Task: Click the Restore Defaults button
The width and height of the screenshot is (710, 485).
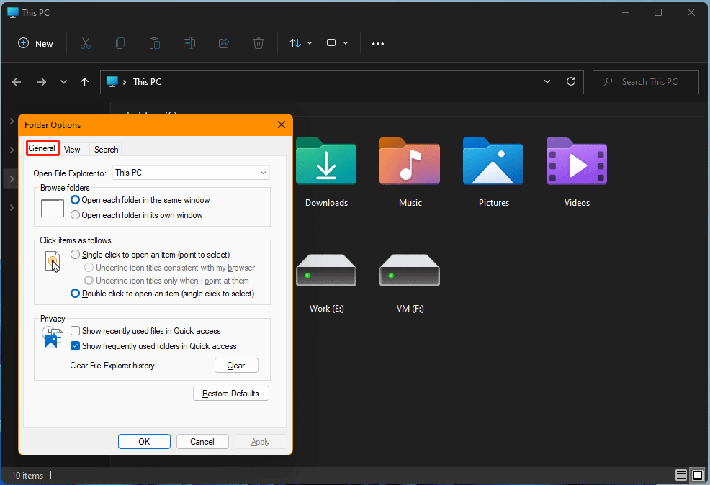Action: pyautogui.click(x=230, y=393)
